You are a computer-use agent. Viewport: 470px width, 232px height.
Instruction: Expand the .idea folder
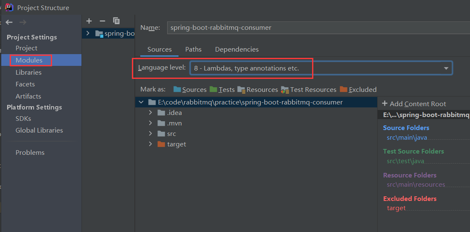point(150,113)
